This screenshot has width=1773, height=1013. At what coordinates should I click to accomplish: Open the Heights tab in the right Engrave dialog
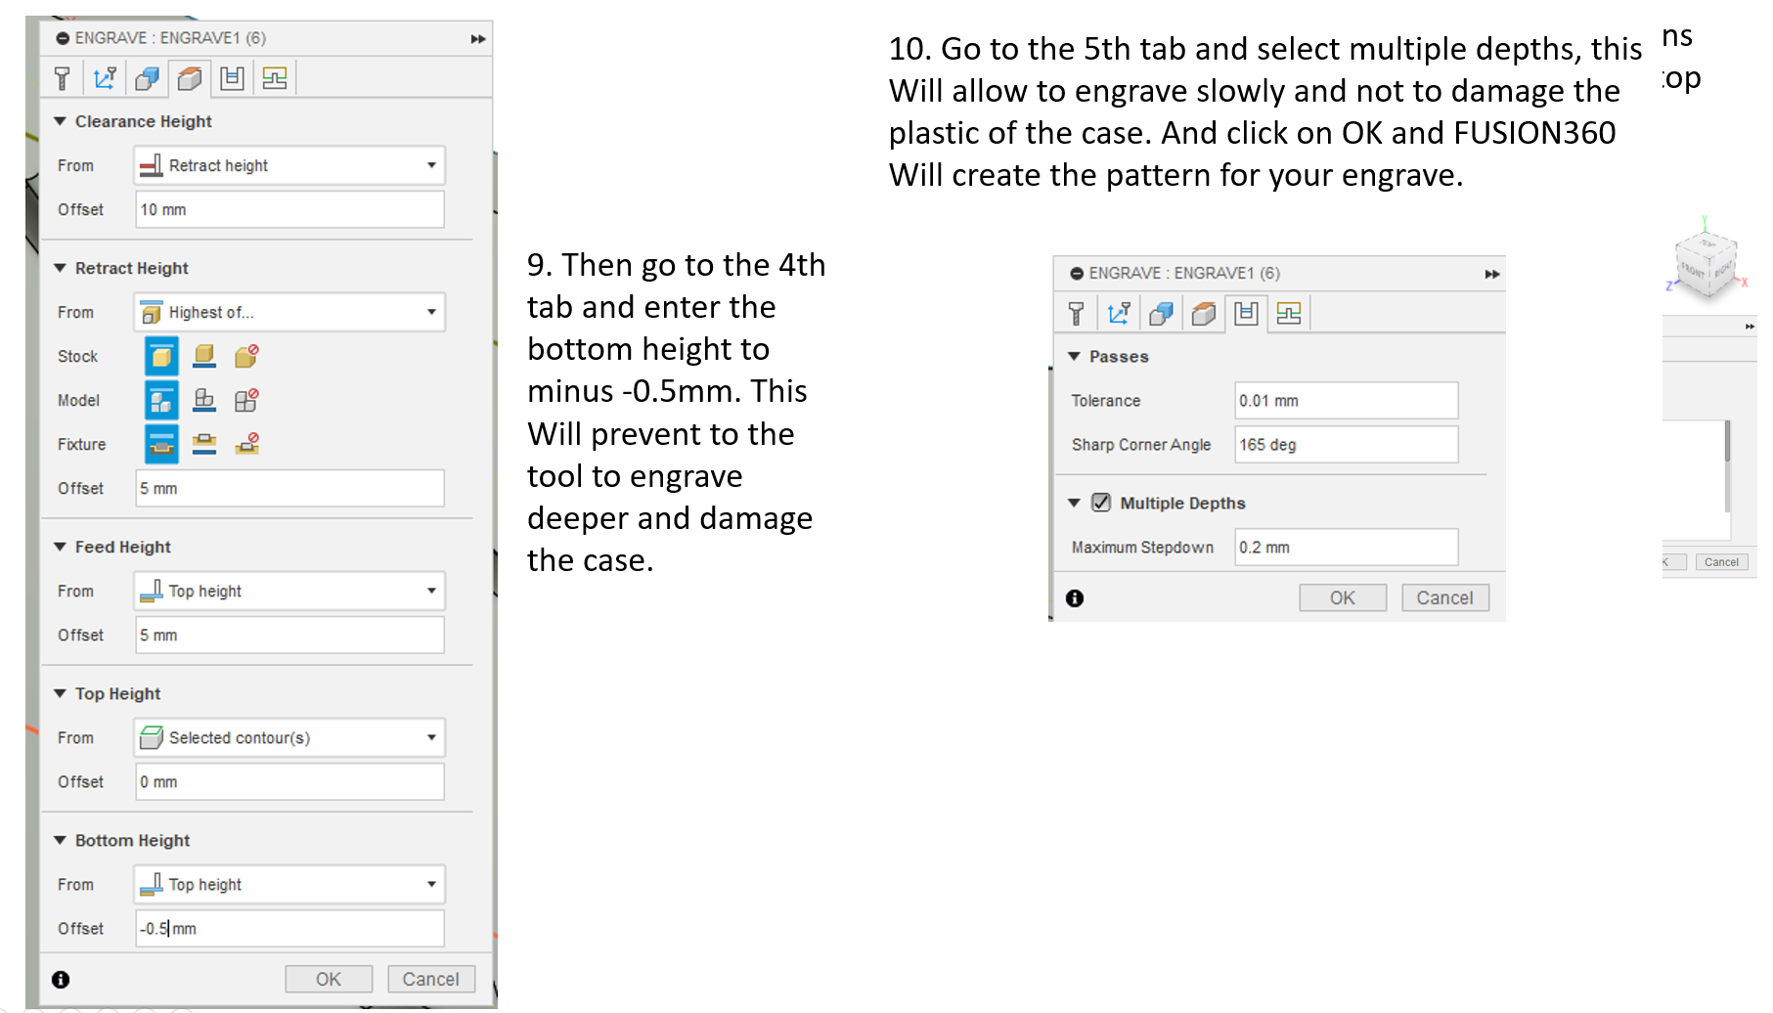pos(1204,313)
